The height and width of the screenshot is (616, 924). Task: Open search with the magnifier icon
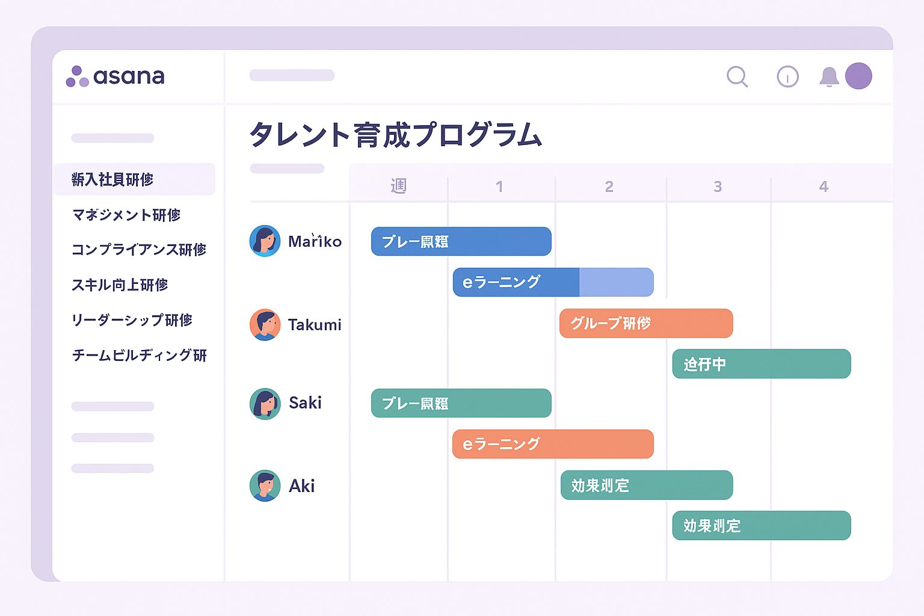tap(737, 77)
